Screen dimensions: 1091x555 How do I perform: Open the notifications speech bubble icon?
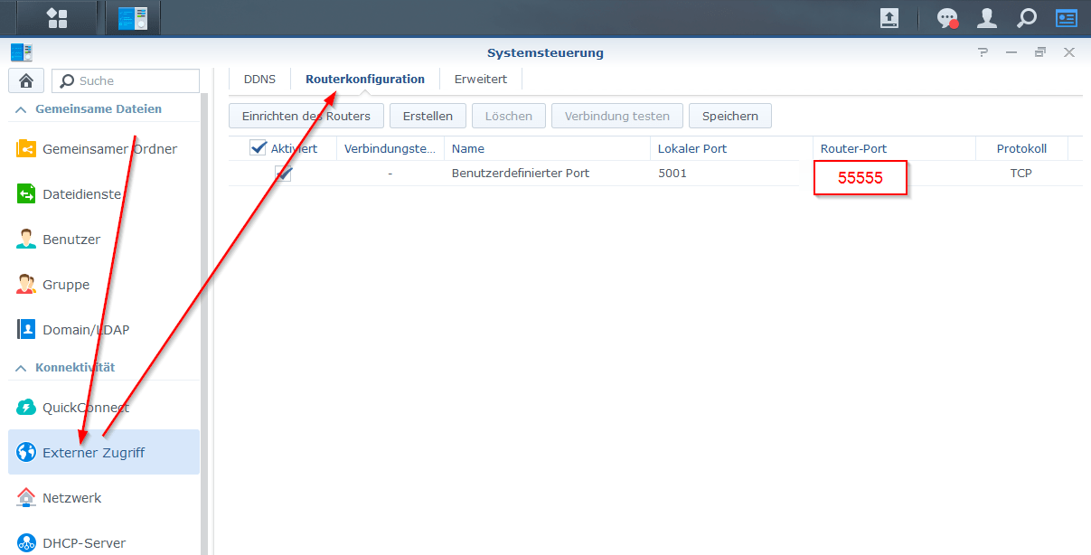[x=947, y=18]
